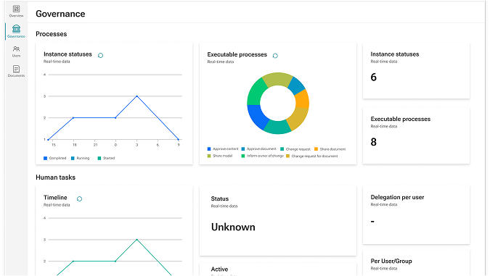Screen dimensions: 490x276
Task: Click the Share document legend entry
Action: coord(330,149)
